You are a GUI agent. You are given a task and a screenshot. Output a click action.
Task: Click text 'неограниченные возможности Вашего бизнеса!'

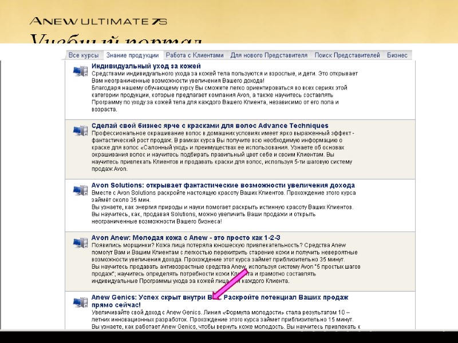(x=156, y=221)
